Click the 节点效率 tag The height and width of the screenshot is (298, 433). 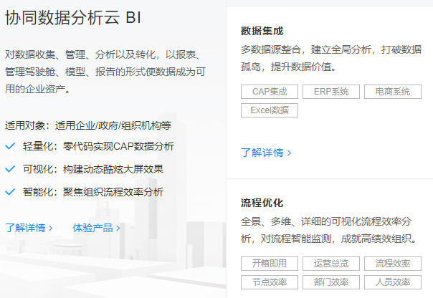click(270, 282)
